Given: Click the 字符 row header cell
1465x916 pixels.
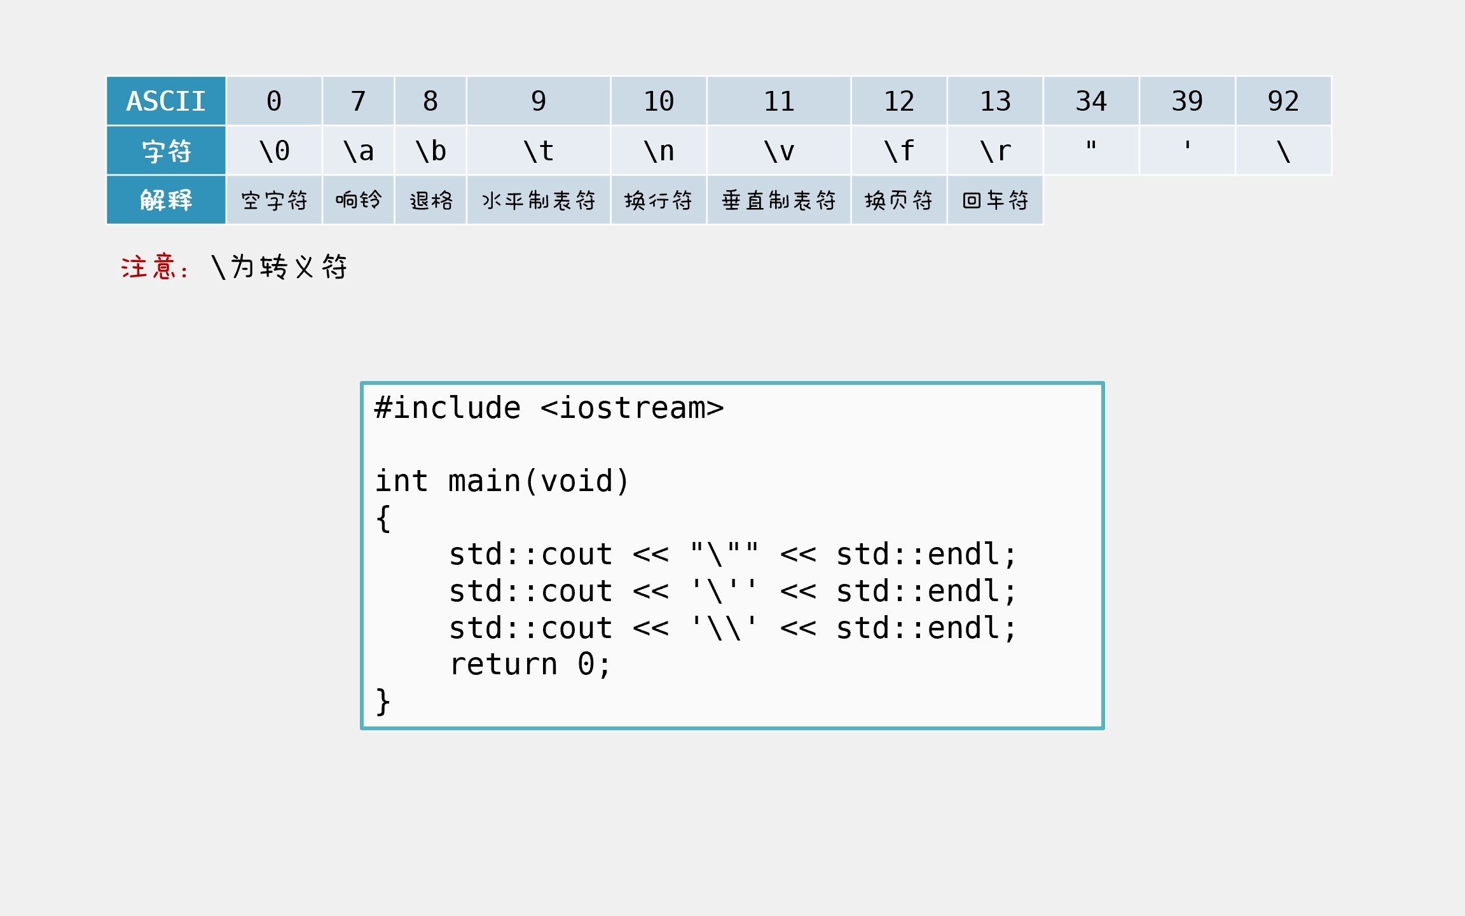Looking at the screenshot, I should click(166, 151).
